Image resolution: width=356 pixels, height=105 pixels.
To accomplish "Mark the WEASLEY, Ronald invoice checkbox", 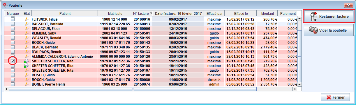I will pyautogui.click(x=13, y=38).
